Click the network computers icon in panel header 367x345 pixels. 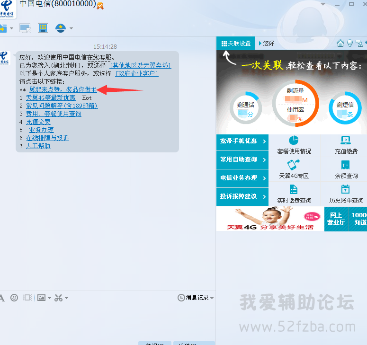(359, 43)
